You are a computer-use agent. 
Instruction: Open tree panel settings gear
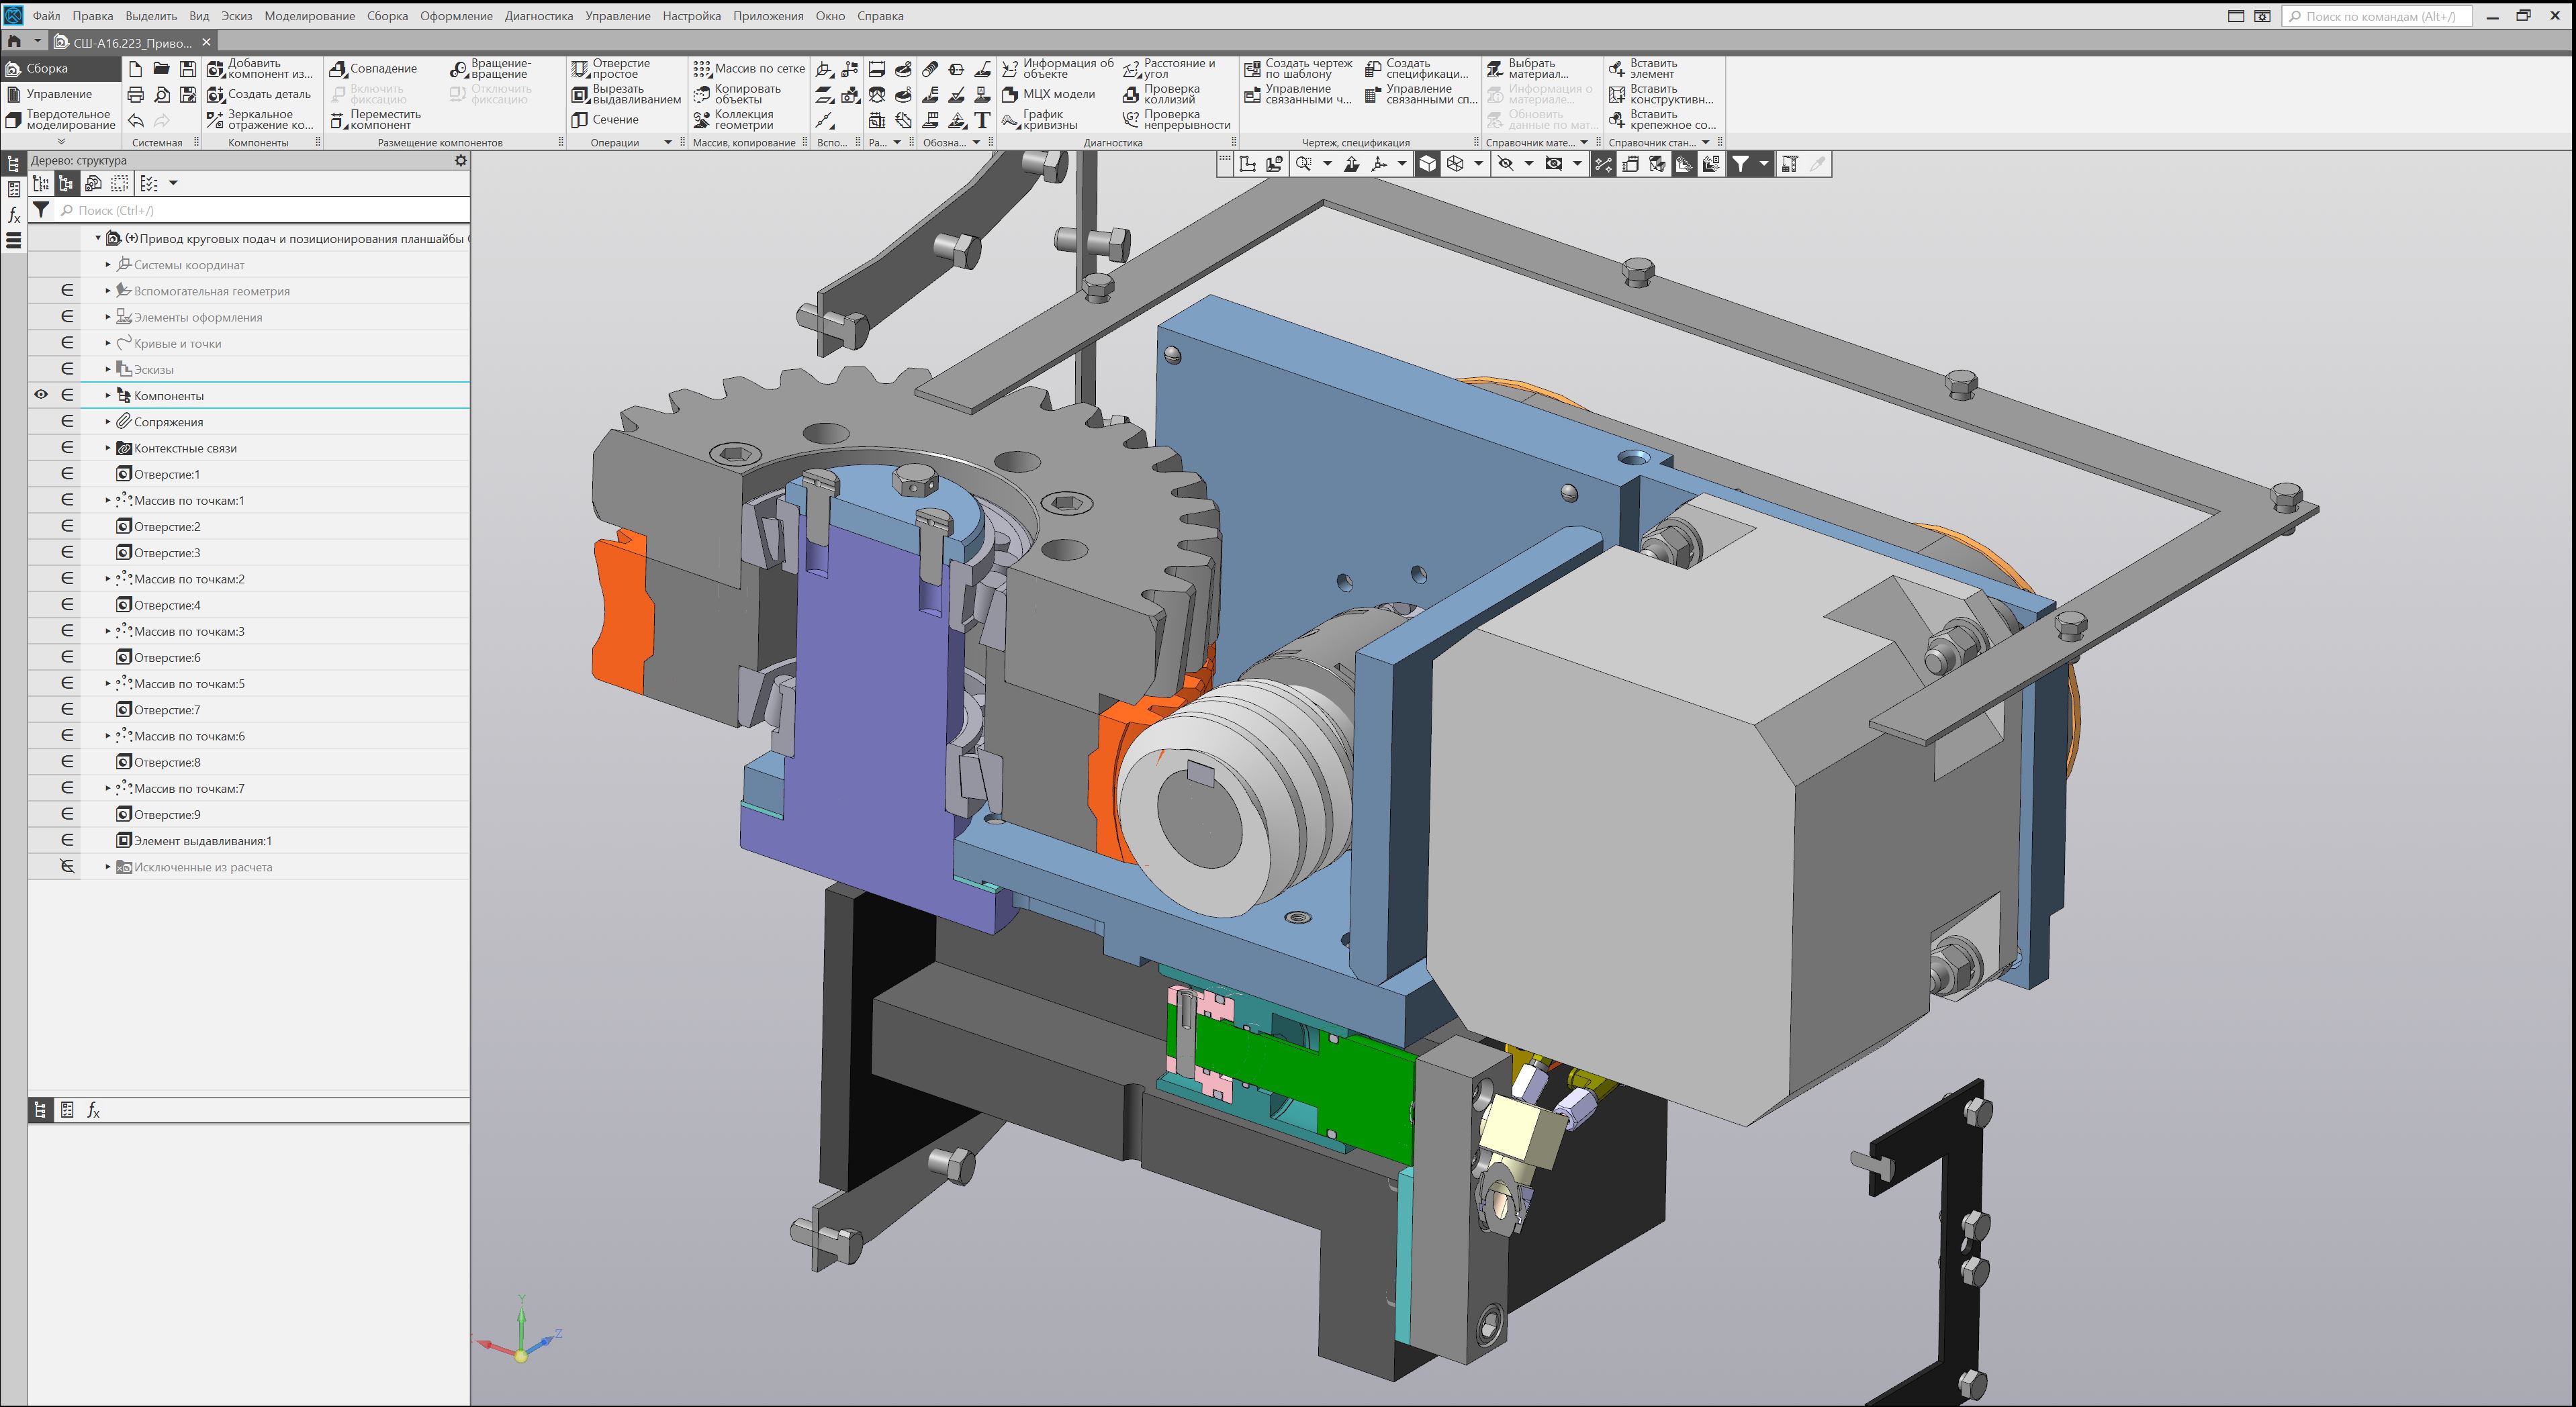click(x=461, y=160)
